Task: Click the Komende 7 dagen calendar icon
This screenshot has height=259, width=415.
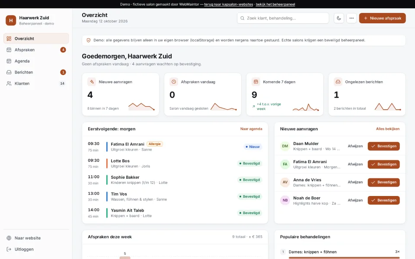Action: [255, 82]
